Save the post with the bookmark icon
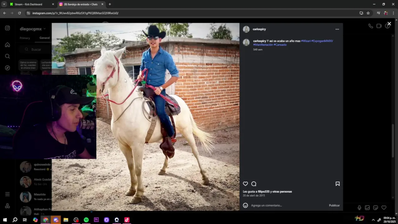 click(337, 184)
